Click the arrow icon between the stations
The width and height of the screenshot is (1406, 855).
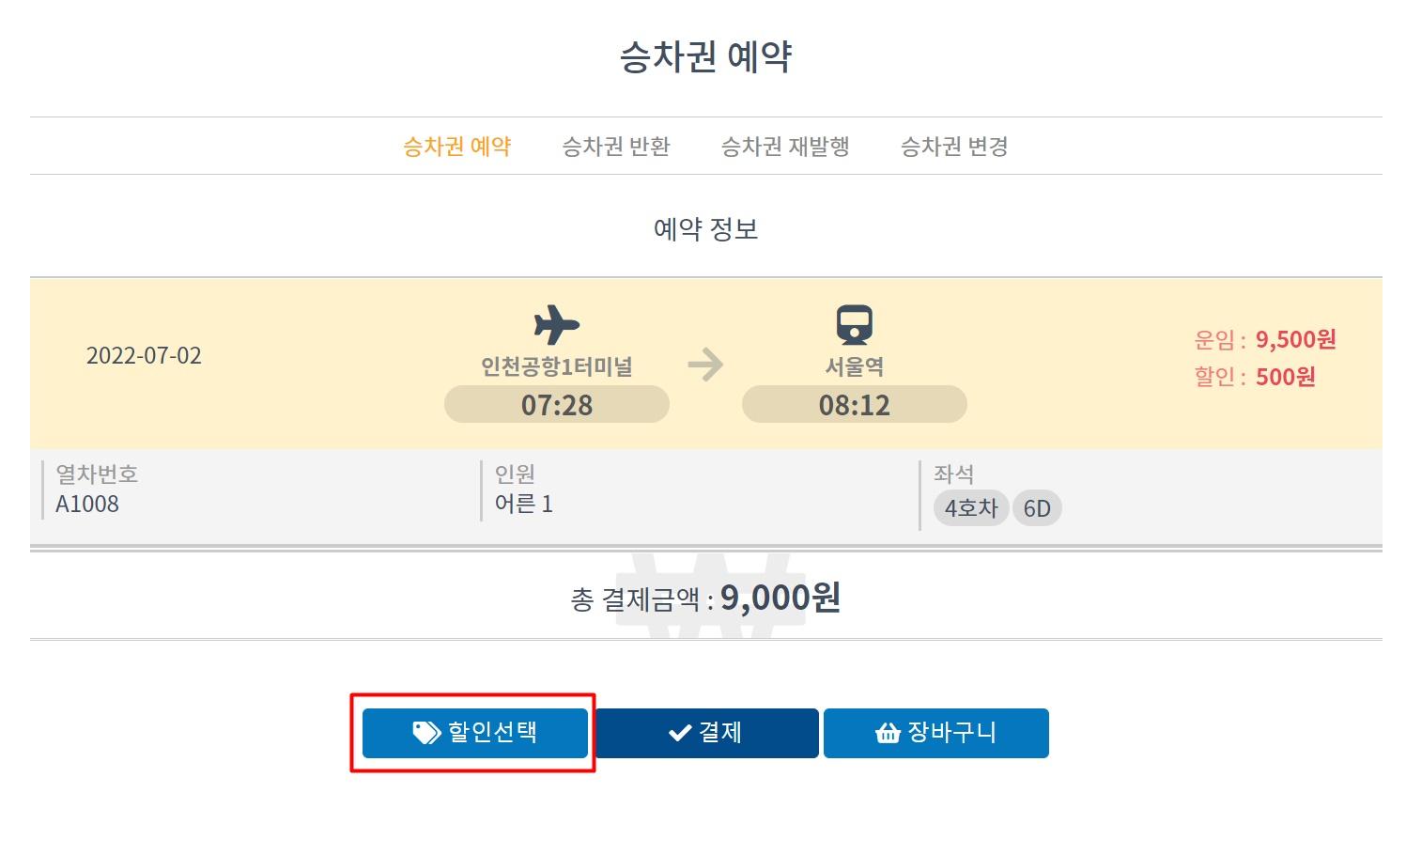706,365
